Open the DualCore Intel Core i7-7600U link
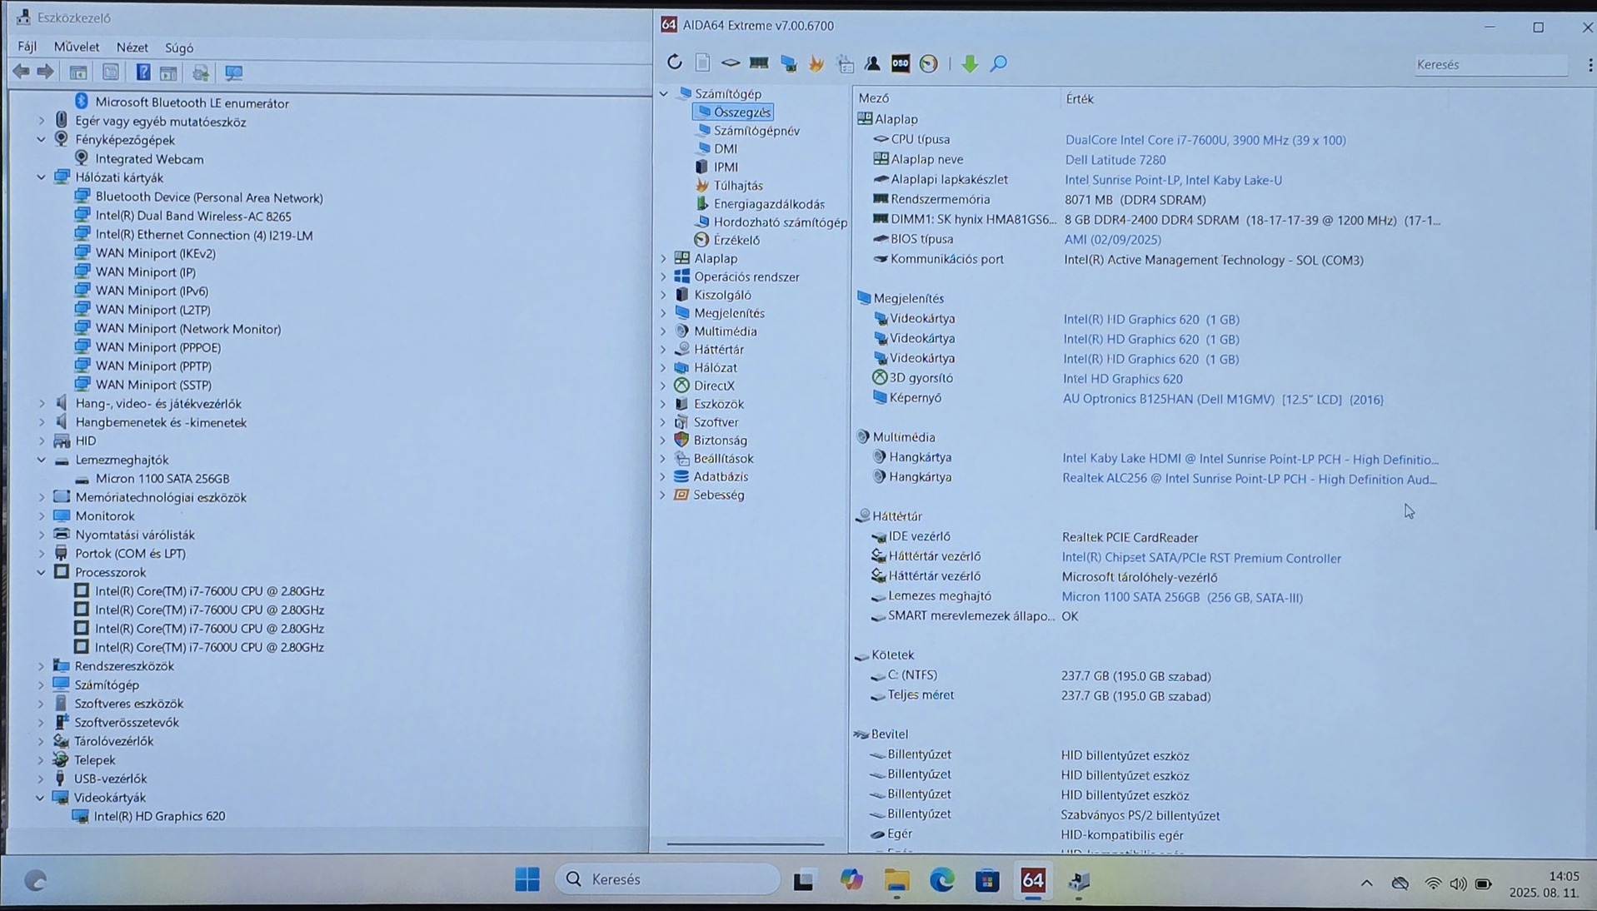The width and height of the screenshot is (1597, 911). (1205, 140)
